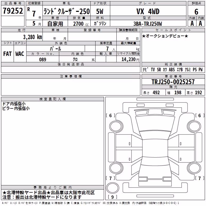Select chassis number TRJ250-0025257
Viewport: 206px width, 206px height.
click(x=173, y=82)
